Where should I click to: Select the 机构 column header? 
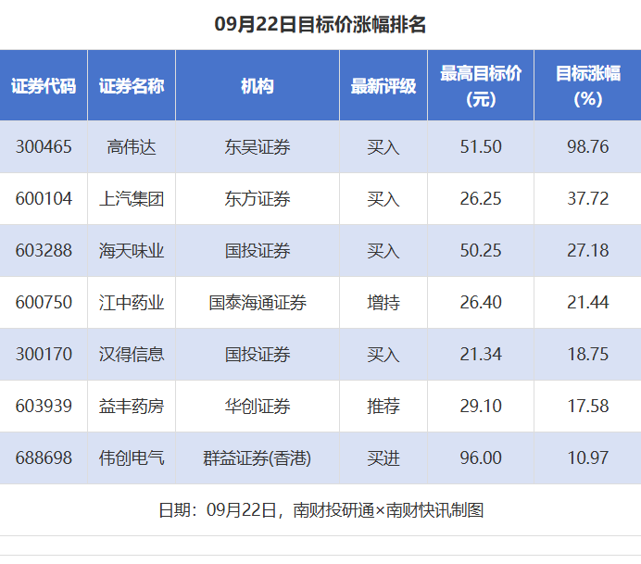pos(257,86)
